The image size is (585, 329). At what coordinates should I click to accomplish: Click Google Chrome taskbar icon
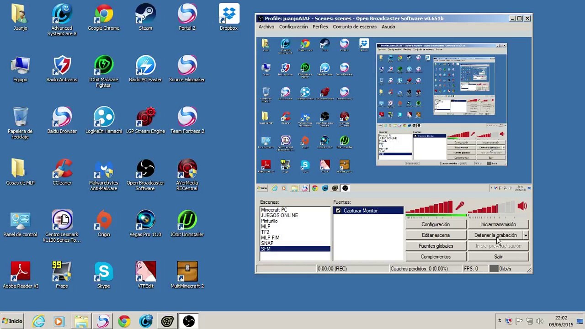click(x=124, y=322)
